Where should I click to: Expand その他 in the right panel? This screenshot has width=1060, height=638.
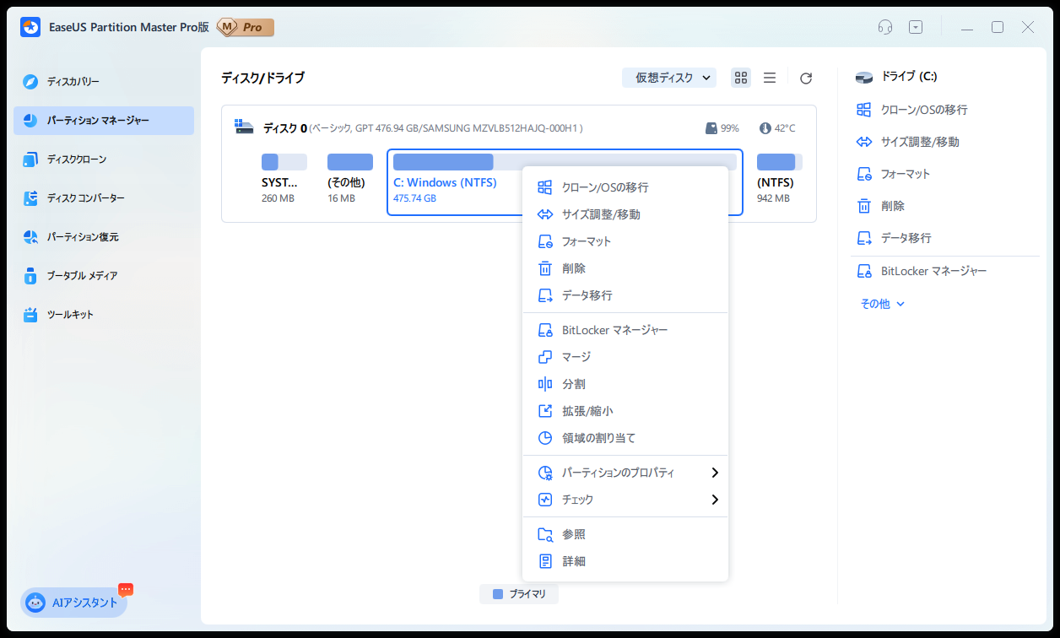click(883, 304)
